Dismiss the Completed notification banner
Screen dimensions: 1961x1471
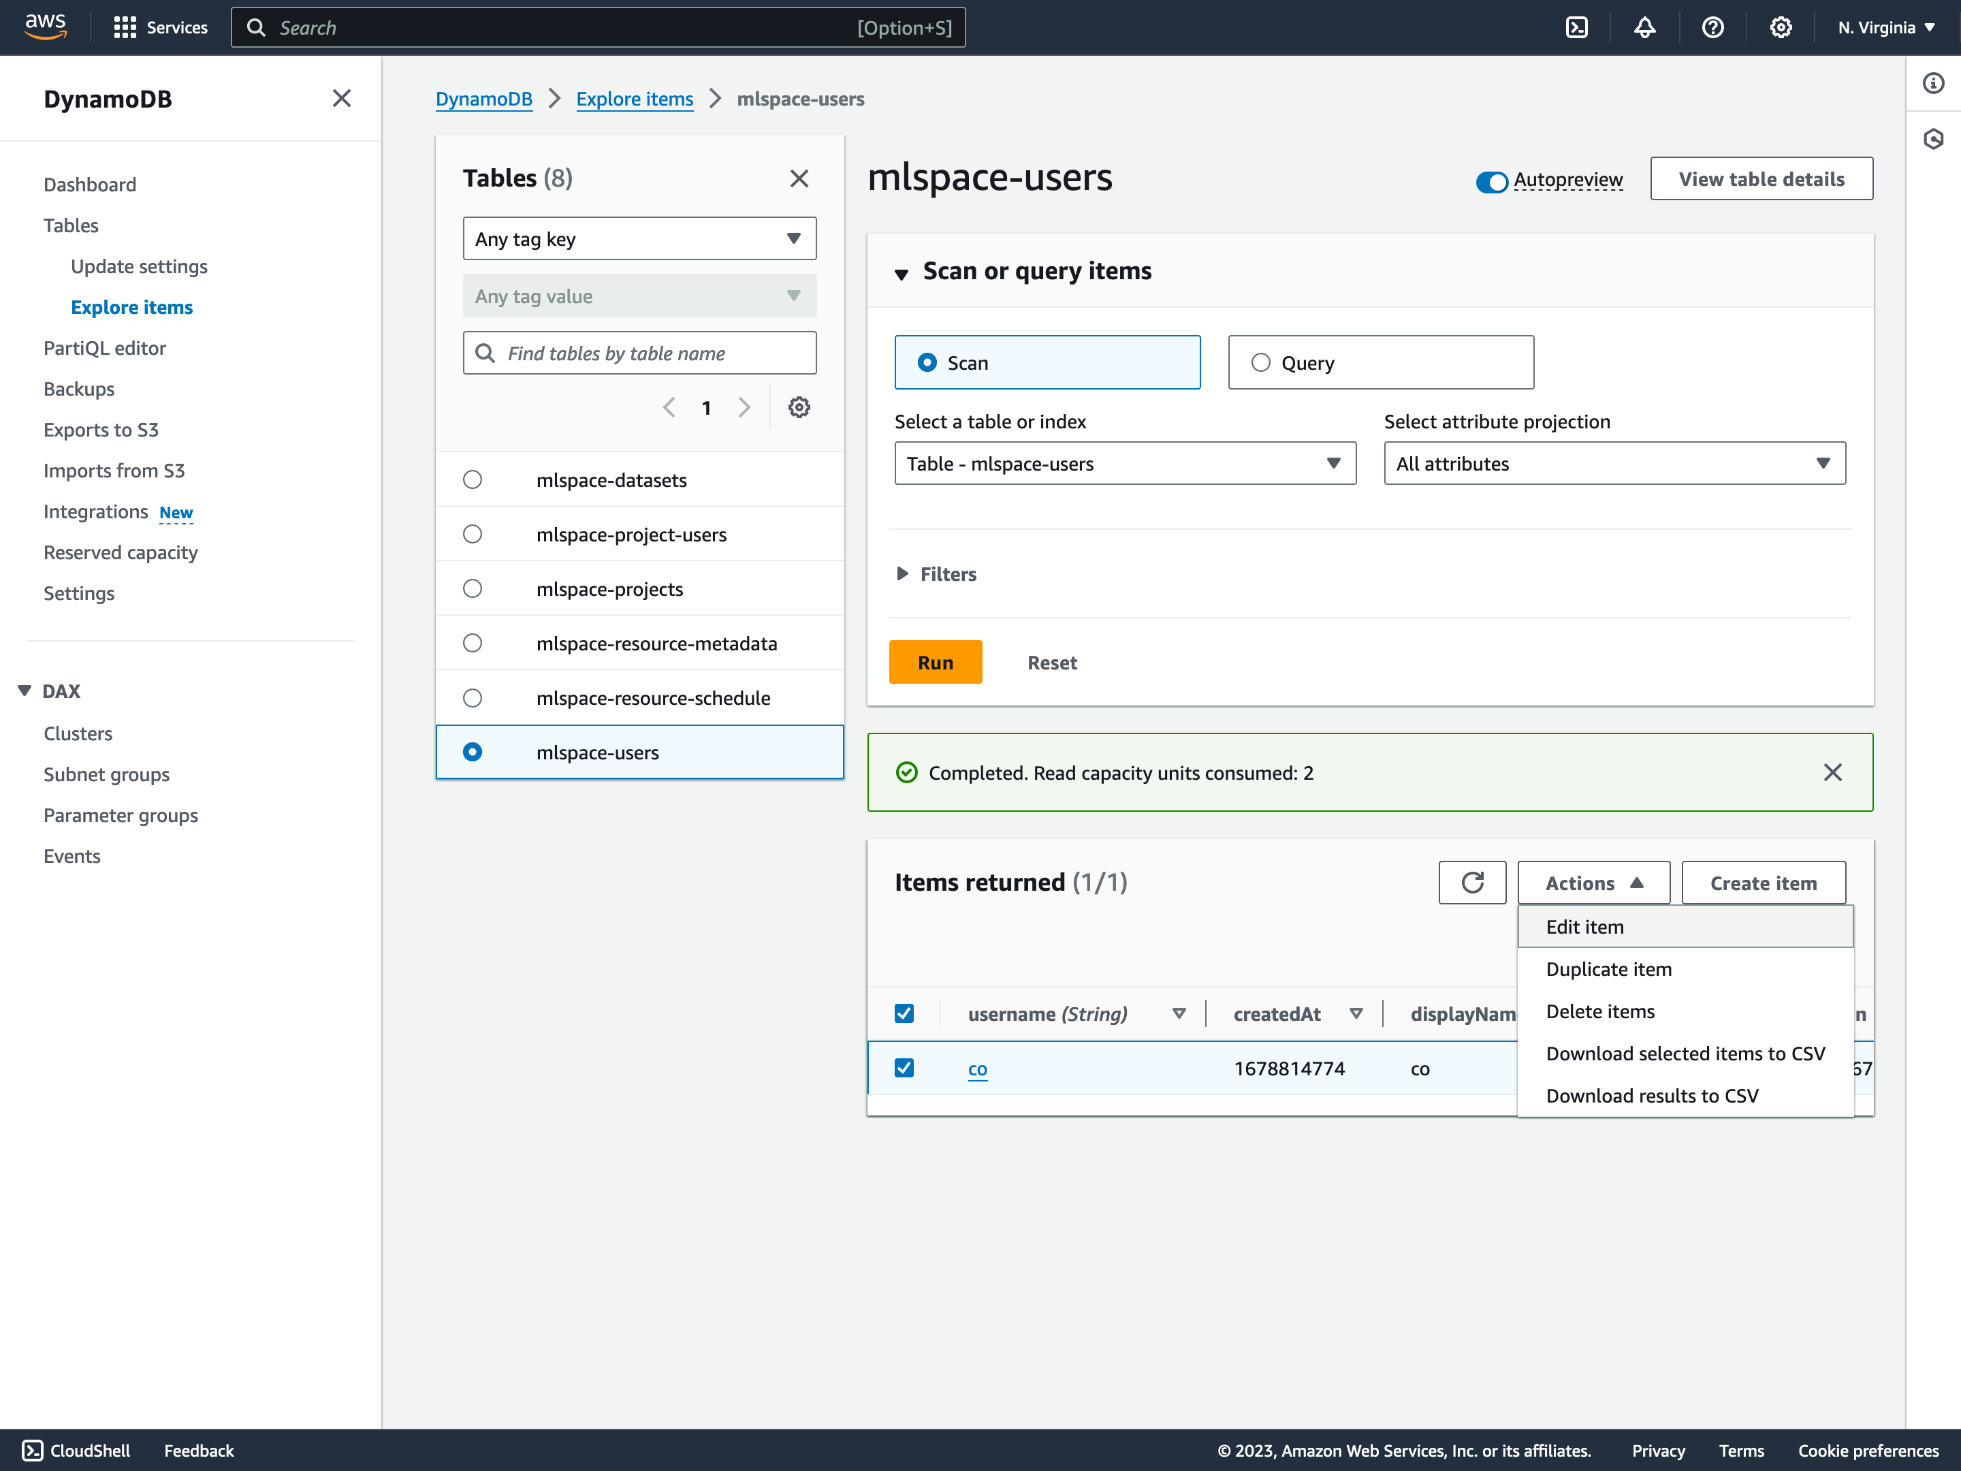(1832, 772)
